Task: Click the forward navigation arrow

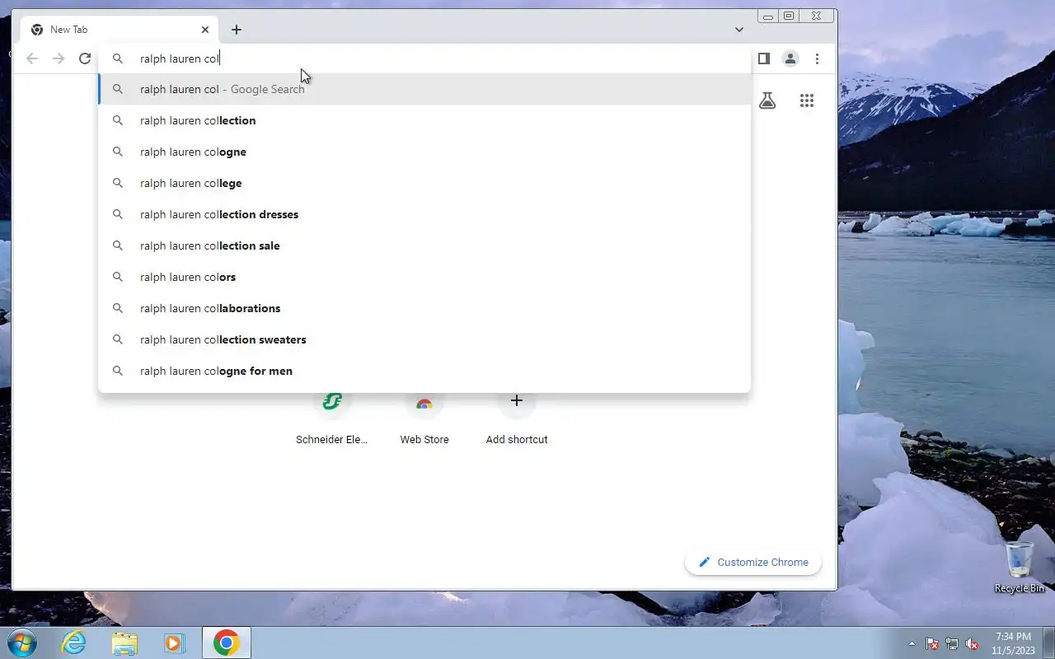Action: click(59, 58)
